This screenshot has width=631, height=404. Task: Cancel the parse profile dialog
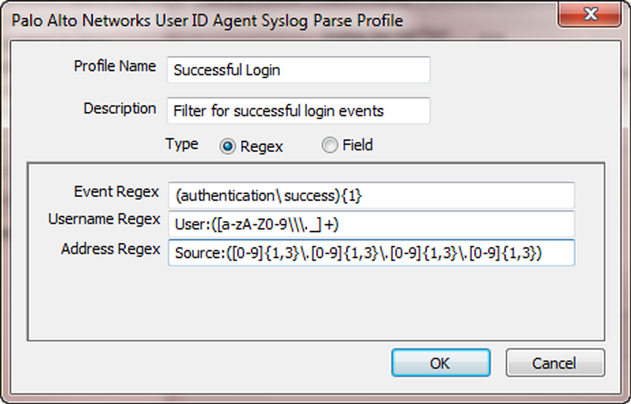click(x=555, y=363)
